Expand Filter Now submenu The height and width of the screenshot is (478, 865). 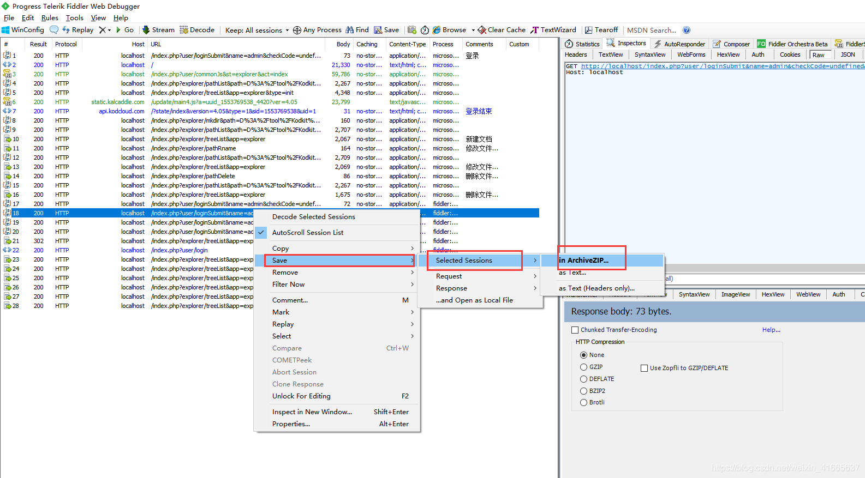(x=337, y=284)
